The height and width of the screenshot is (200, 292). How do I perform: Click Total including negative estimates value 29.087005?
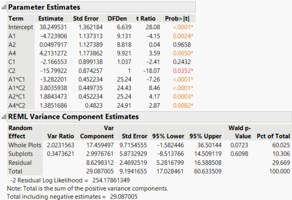point(123,196)
